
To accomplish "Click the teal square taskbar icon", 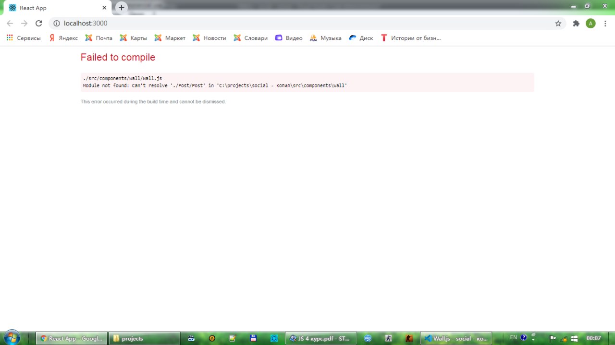I will pos(274,338).
